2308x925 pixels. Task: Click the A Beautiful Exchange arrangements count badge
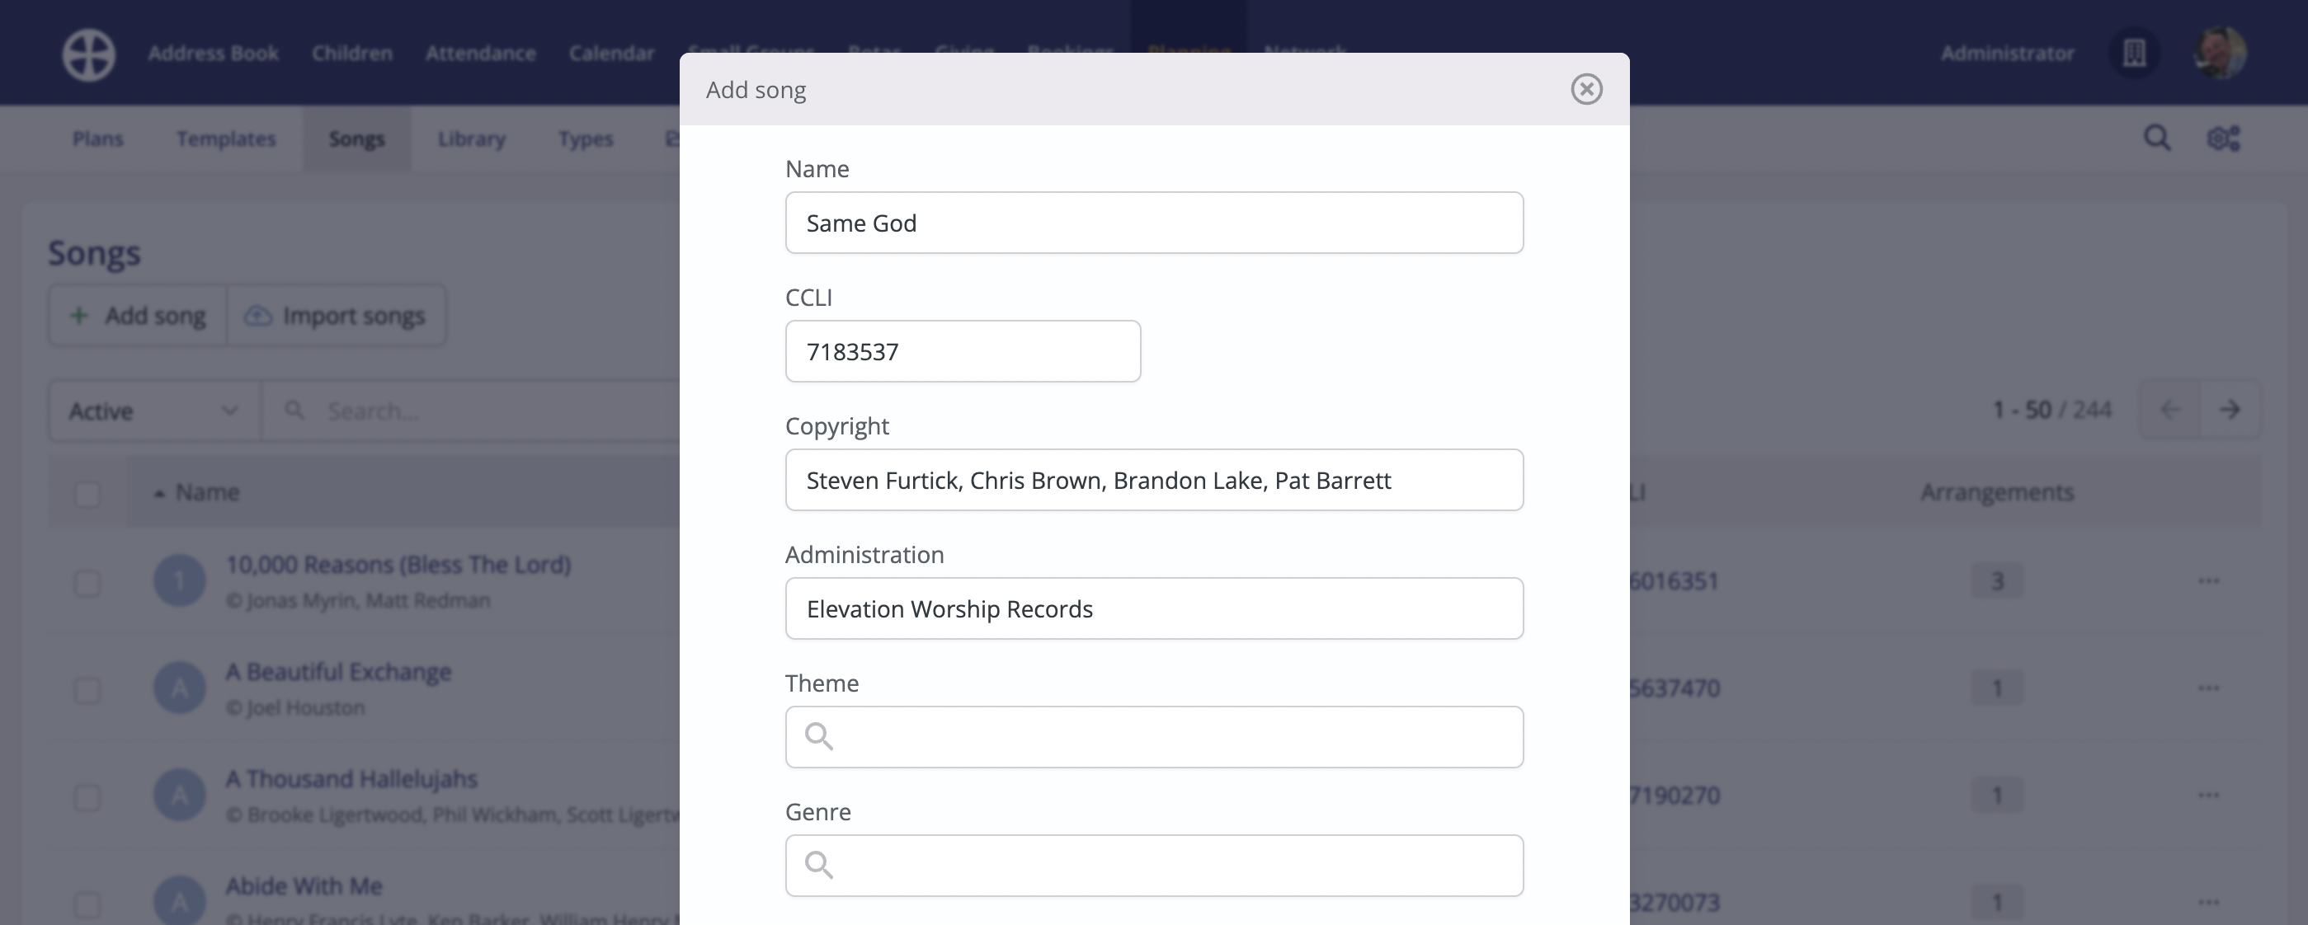(x=1997, y=688)
